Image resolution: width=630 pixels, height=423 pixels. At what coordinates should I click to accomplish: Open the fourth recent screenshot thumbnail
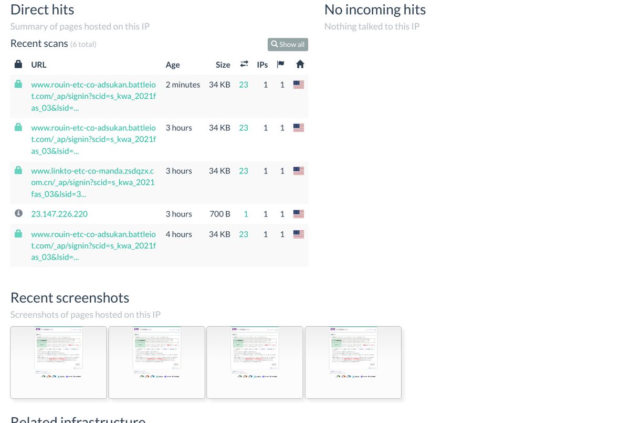(x=353, y=362)
